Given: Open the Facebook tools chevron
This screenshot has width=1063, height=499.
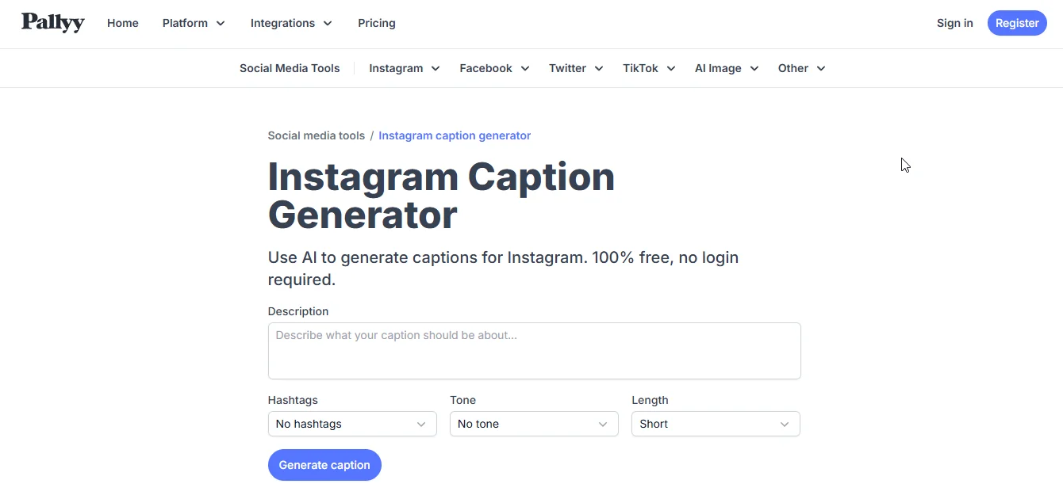Looking at the screenshot, I should tap(525, 68).
